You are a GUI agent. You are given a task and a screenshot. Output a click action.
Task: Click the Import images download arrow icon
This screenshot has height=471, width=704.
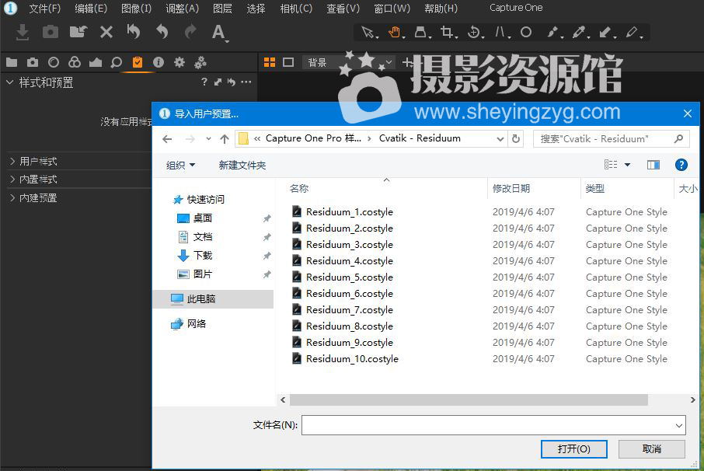(22, 33)
